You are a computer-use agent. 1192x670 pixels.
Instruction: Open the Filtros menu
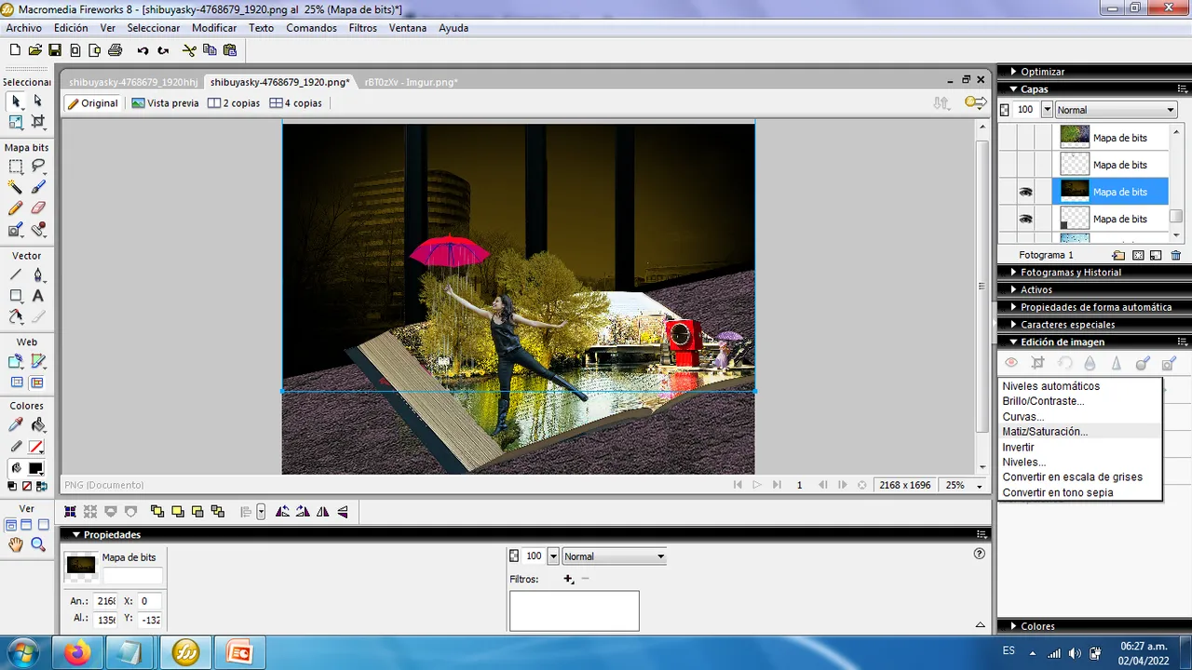(x=363, y=28)
